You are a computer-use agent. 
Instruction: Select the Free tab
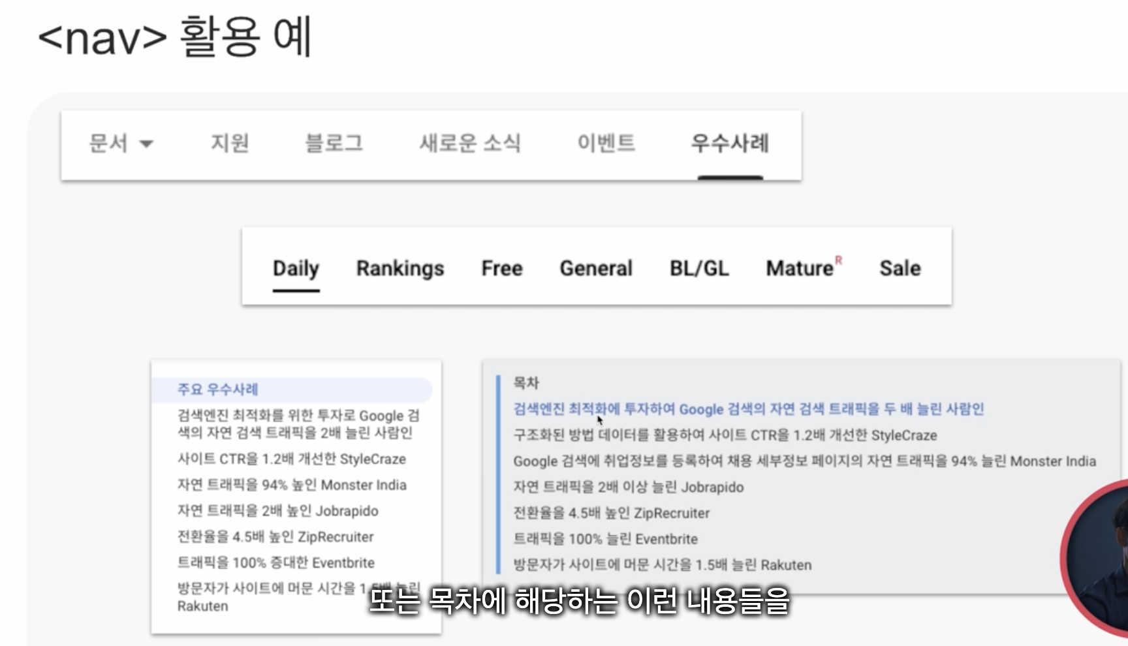[x=501, y=268]
